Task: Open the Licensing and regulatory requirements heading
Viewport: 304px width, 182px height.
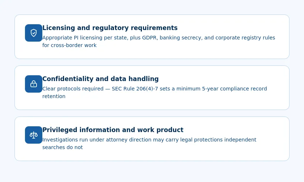Action: [110, 28]
